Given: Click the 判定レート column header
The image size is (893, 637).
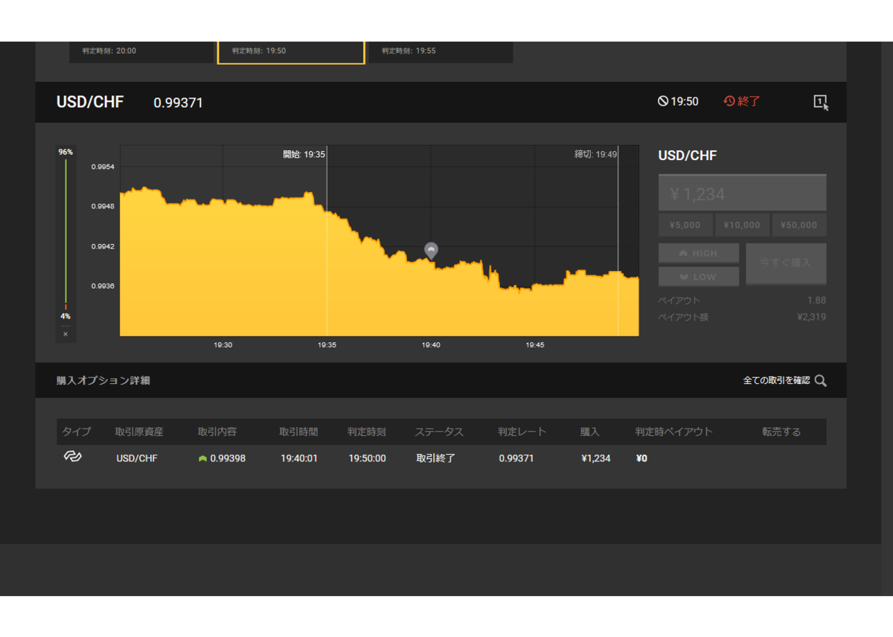Looking at the screenshot, I should (522, 432).
